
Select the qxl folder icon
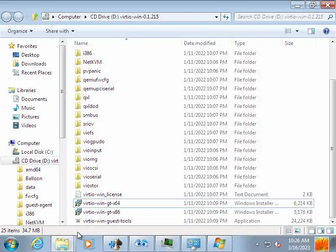click(x=78, y=97)
